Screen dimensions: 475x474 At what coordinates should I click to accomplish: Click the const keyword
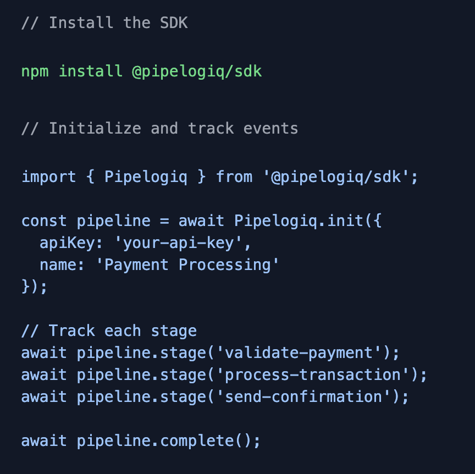click(44, 221)
